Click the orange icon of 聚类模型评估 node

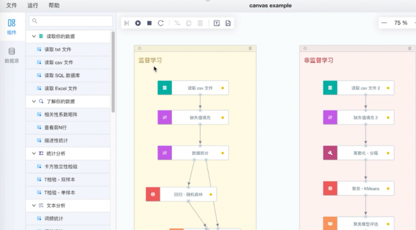(330, 224)
